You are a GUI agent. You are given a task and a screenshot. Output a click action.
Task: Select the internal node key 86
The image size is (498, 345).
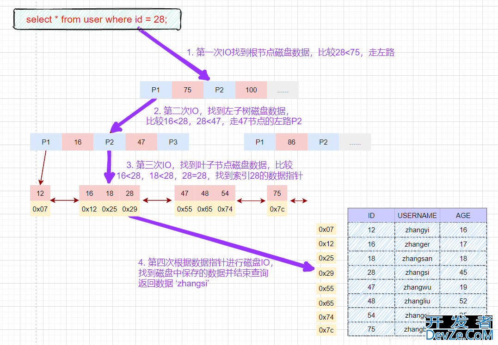point(292,142)
